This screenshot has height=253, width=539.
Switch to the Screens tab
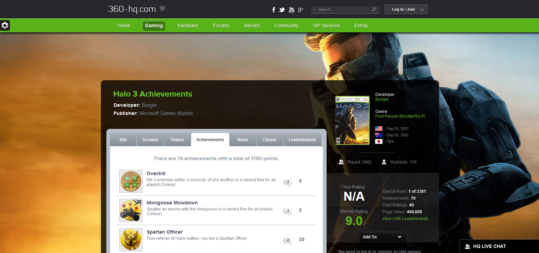pos(150,140)
